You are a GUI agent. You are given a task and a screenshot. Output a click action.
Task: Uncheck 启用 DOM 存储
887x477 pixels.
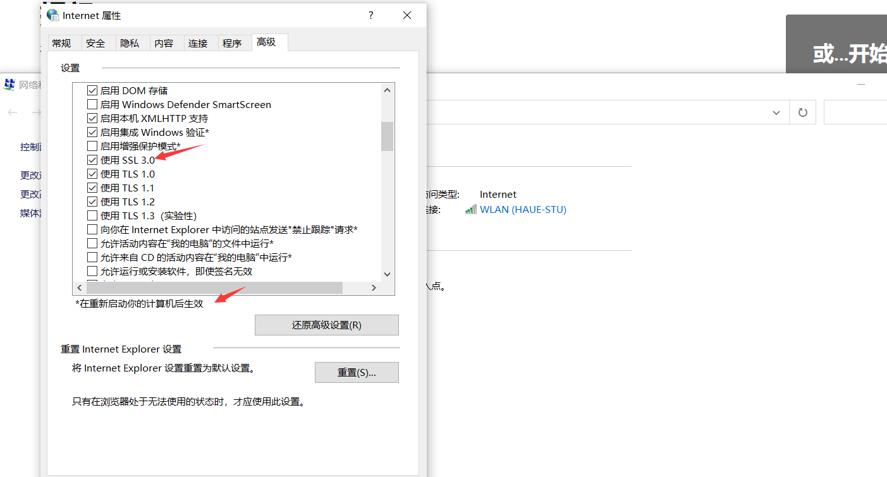92,90
